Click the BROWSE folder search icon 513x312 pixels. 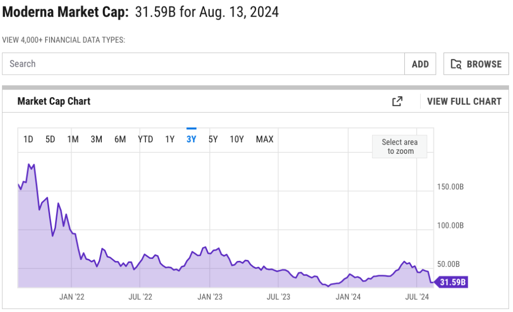click(456, 64)
